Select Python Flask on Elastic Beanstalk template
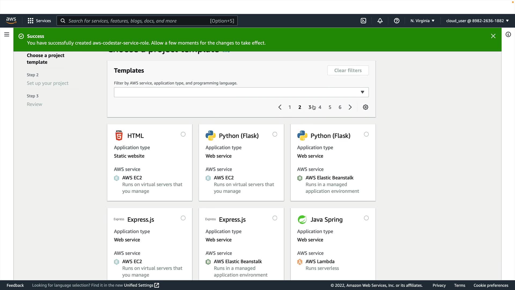Image resolution: width=515 pixels, height=290 pixels. 366,134
